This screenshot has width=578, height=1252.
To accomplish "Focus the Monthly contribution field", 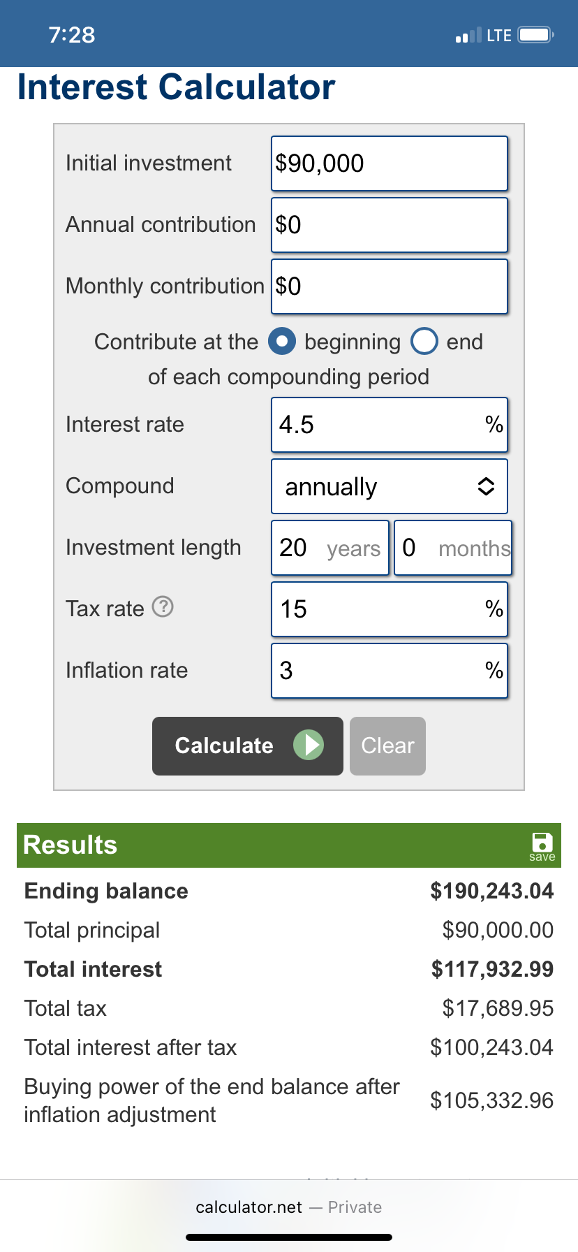I will 389,286.
